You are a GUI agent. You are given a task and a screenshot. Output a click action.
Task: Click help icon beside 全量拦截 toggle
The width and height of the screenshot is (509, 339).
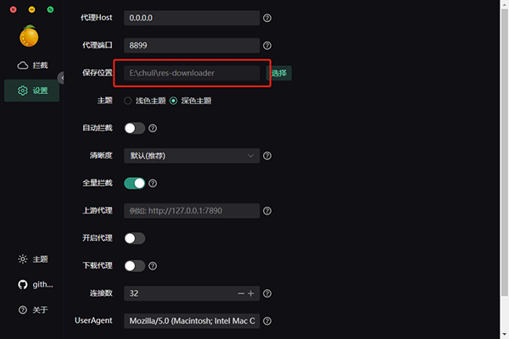tap(154, 183)
